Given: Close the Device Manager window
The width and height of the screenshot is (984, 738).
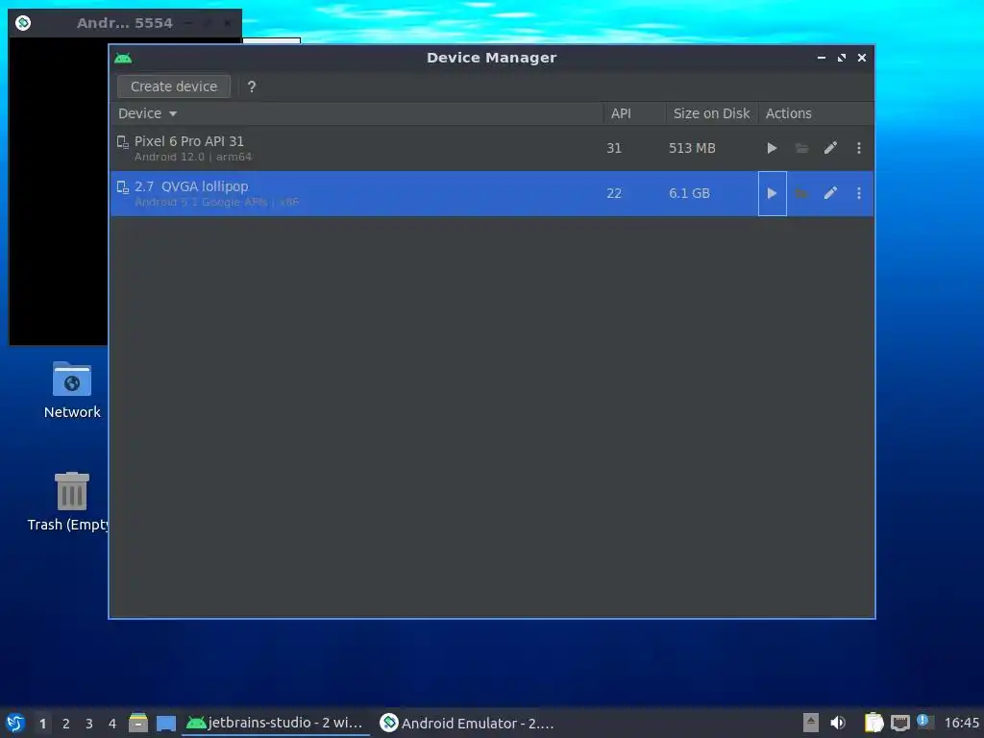Looking at the screenshot, I should (862, 58).
